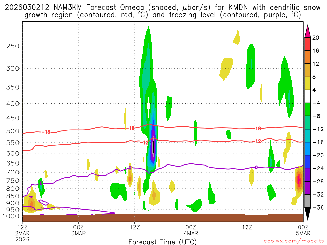
Task: Click the colorbar value label 8
Action: [x=314, y=77]
